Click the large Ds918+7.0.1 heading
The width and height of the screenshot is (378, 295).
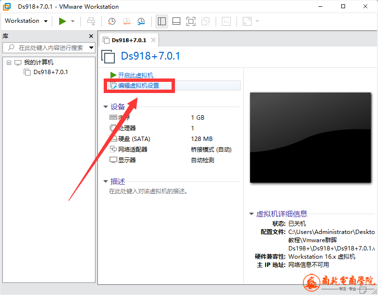click(150, 56)
